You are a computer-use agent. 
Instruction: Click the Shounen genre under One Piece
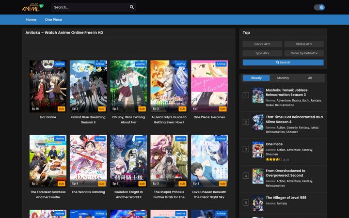click(x=271, y=154)
